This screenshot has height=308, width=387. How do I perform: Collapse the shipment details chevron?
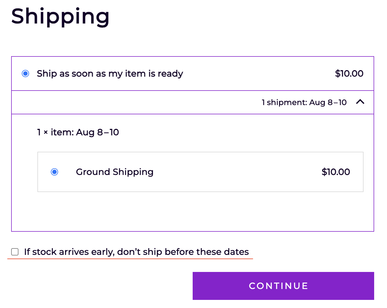[360, 102]
